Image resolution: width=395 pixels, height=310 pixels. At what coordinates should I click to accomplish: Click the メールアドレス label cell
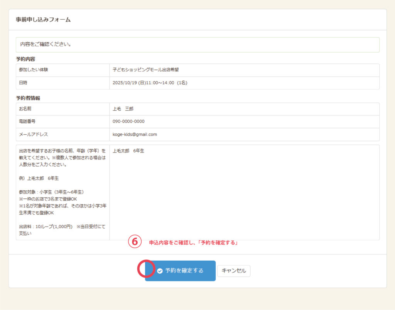pyautogui.click(x=63, y=134)
